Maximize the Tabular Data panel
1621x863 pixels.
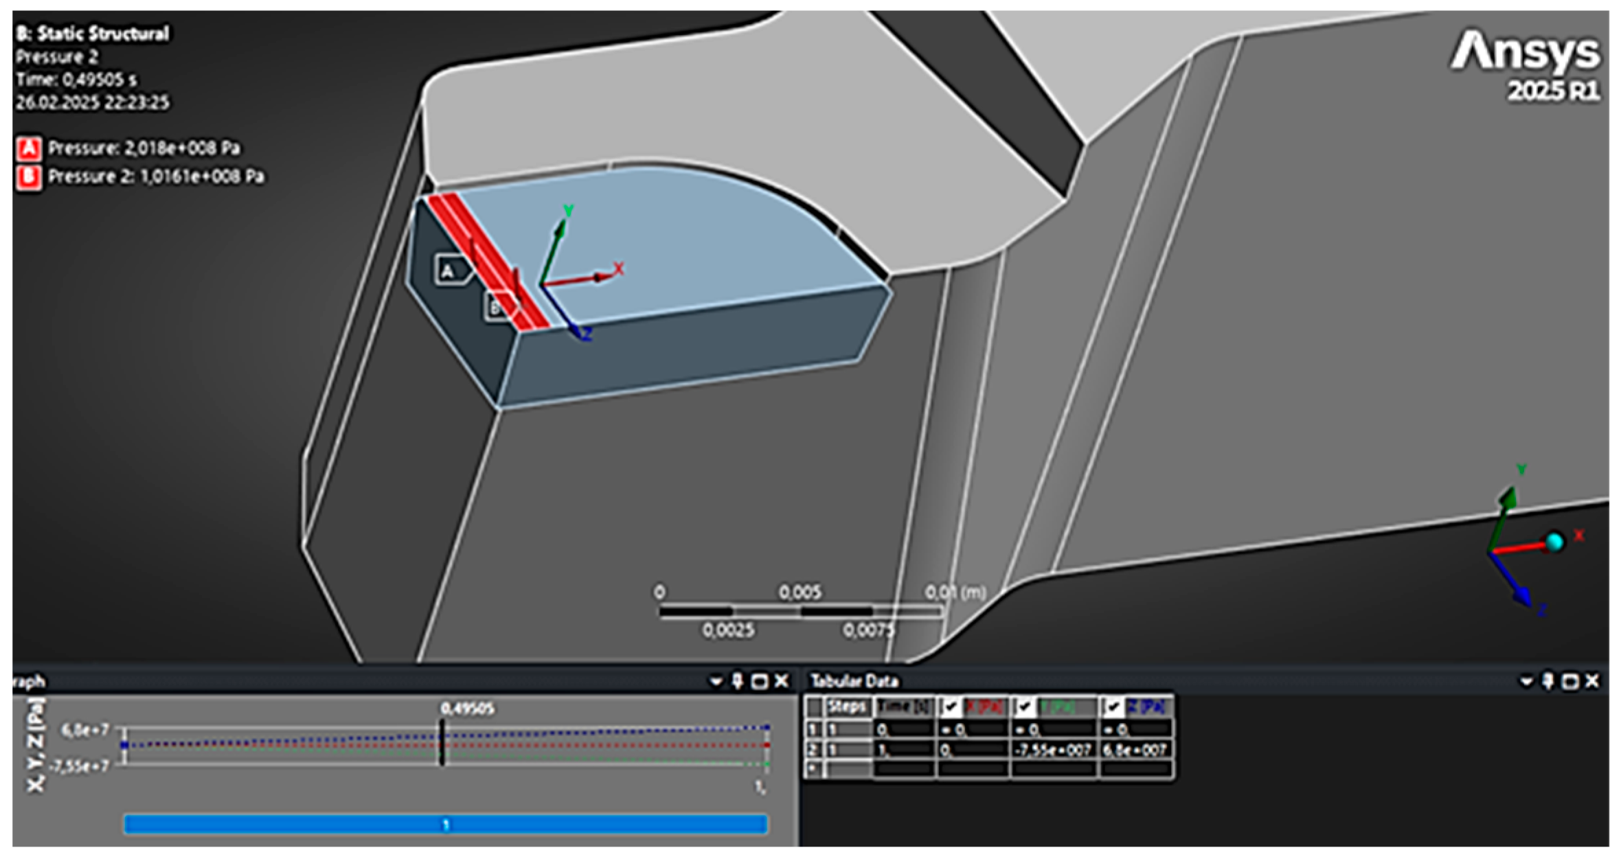[1569, 681]
